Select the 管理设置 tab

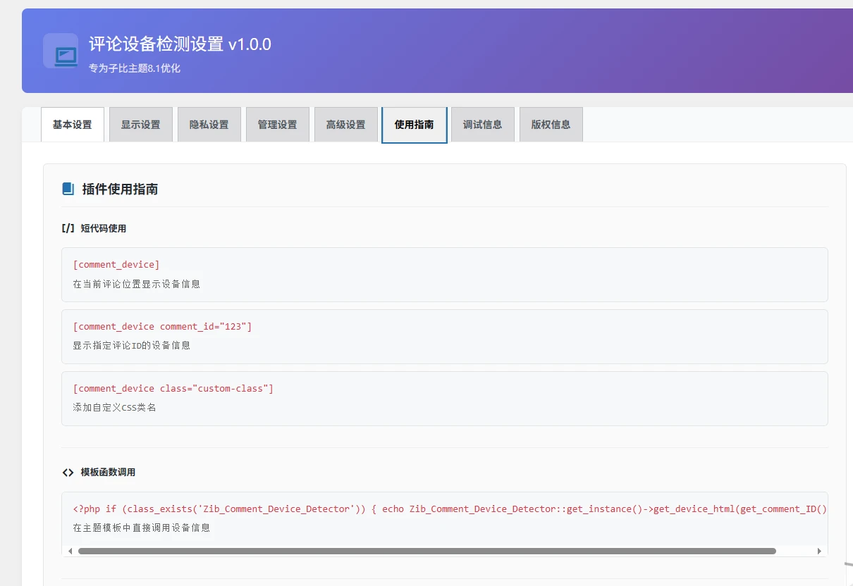277,125
